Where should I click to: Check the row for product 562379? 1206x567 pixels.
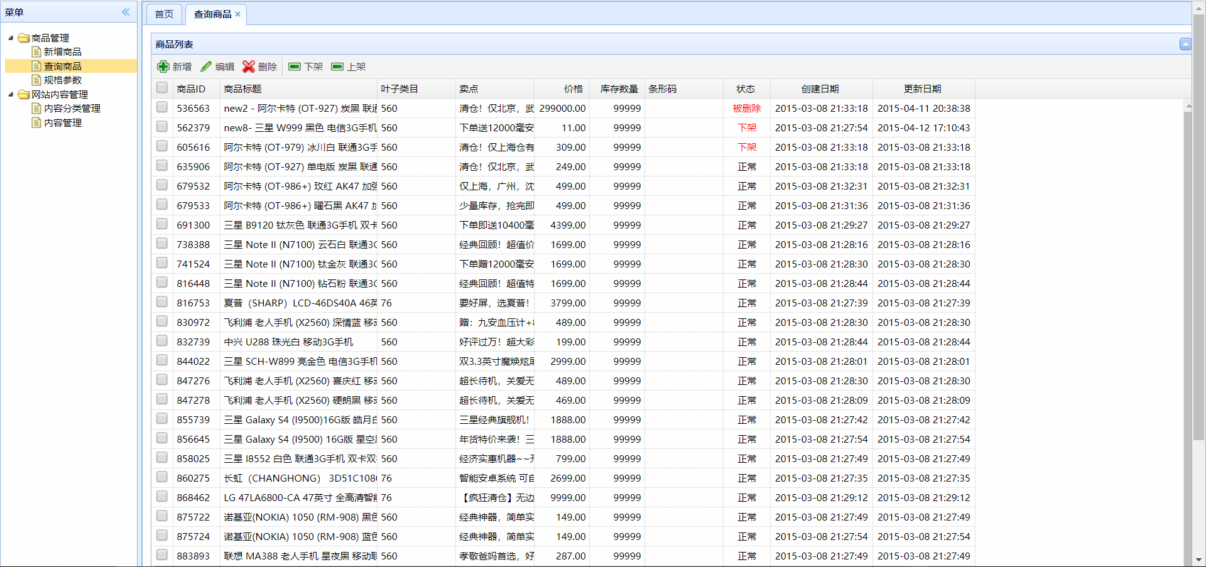(x=162, y=127)
